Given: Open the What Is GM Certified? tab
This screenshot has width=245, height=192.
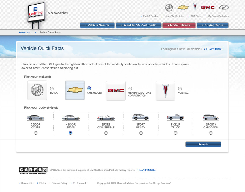Looking at the screenshot, I should [x=138, y=25].
